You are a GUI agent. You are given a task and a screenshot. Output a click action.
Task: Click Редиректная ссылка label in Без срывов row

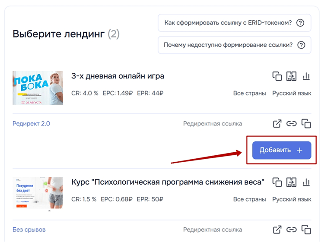pos(213,229)
